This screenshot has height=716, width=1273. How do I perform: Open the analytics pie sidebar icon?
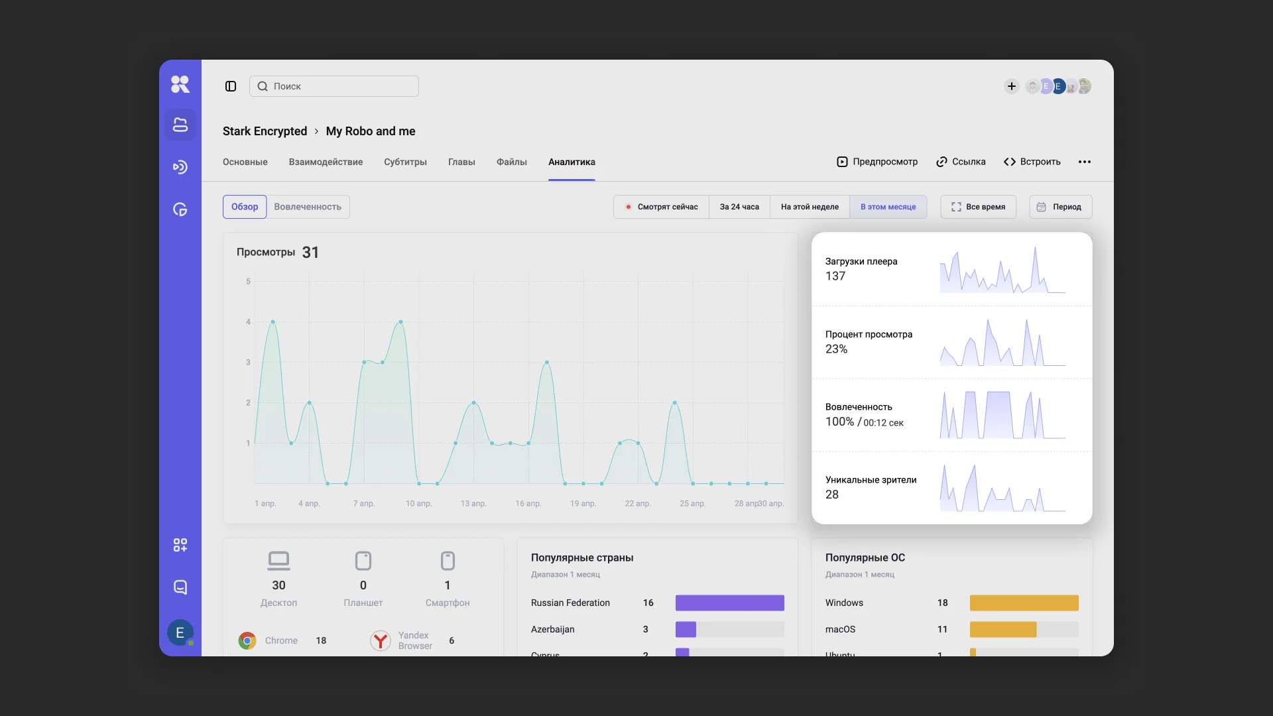[180, 209]
